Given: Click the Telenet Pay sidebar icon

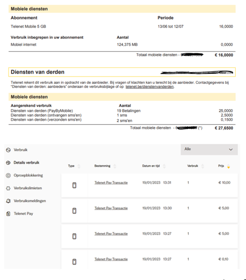Looking at the screenshot, I should coord(8,214).
